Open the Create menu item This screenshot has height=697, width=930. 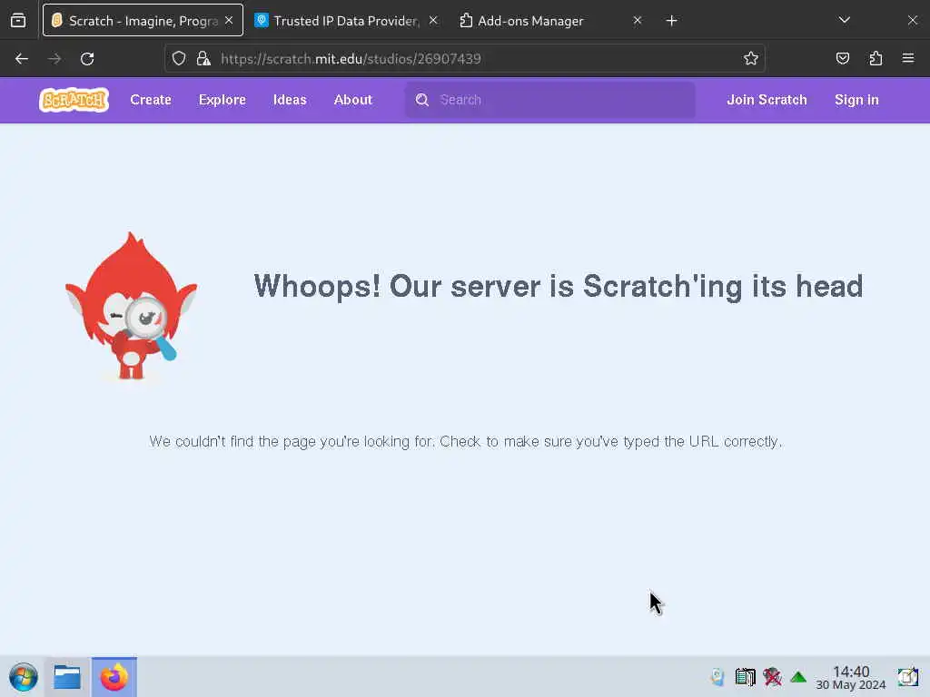tap(151, 100)
